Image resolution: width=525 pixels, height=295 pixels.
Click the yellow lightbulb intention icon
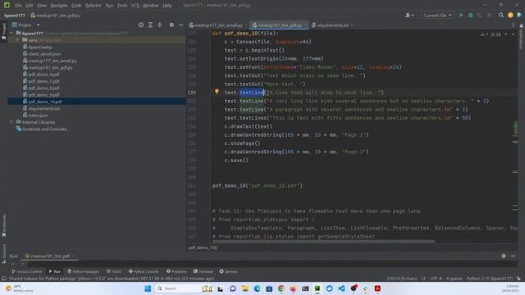coord(217,92)
